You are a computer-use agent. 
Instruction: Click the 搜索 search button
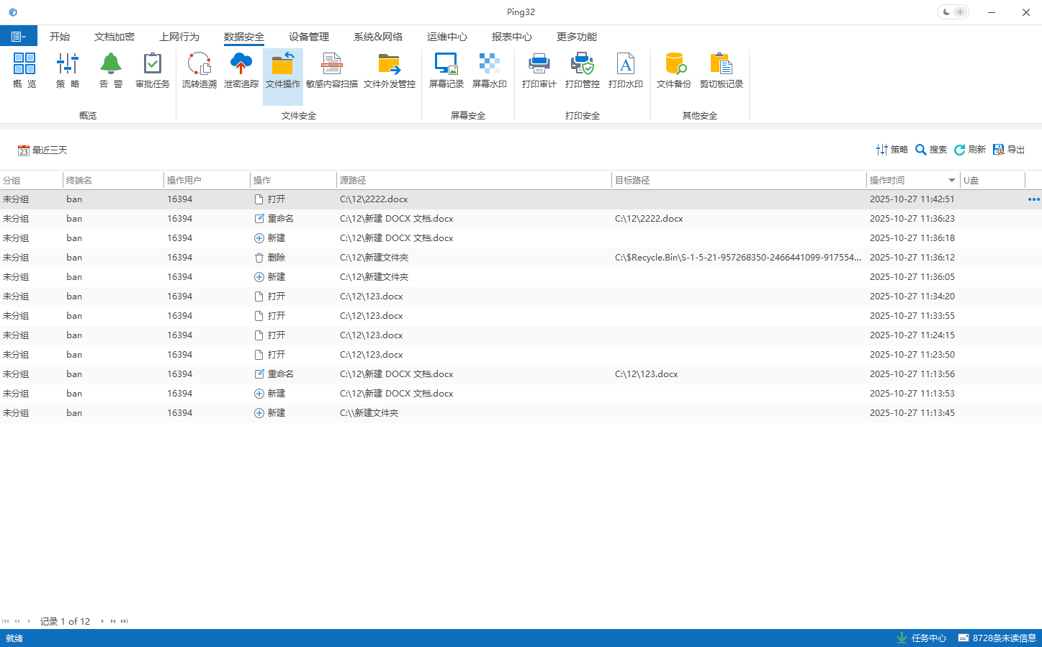[x=931, y=150]
